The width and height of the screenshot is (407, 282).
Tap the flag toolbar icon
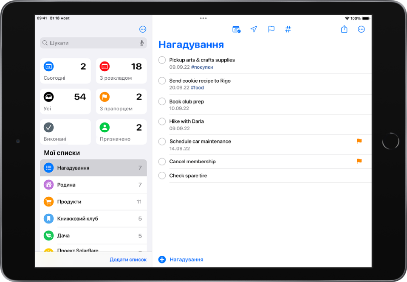(x=271, y=29)
